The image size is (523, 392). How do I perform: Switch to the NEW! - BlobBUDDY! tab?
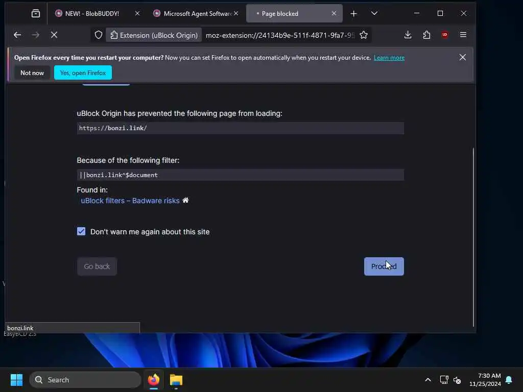coord(92,14)
